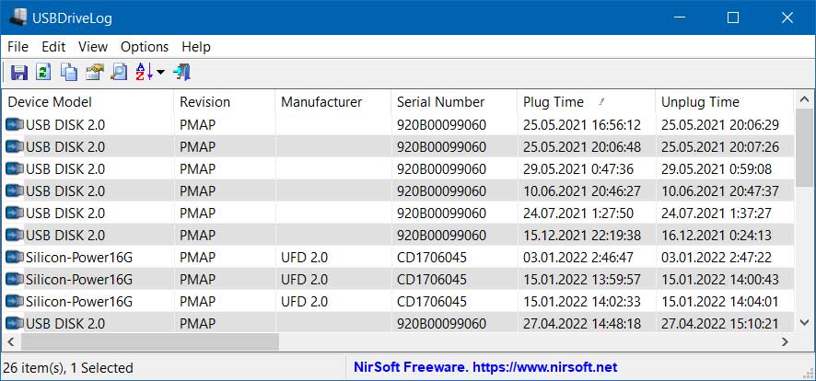Open the Properties toolbar icon
Image resolution: width=816 pixels, height=381 pixels.
[x=94, y=73]
